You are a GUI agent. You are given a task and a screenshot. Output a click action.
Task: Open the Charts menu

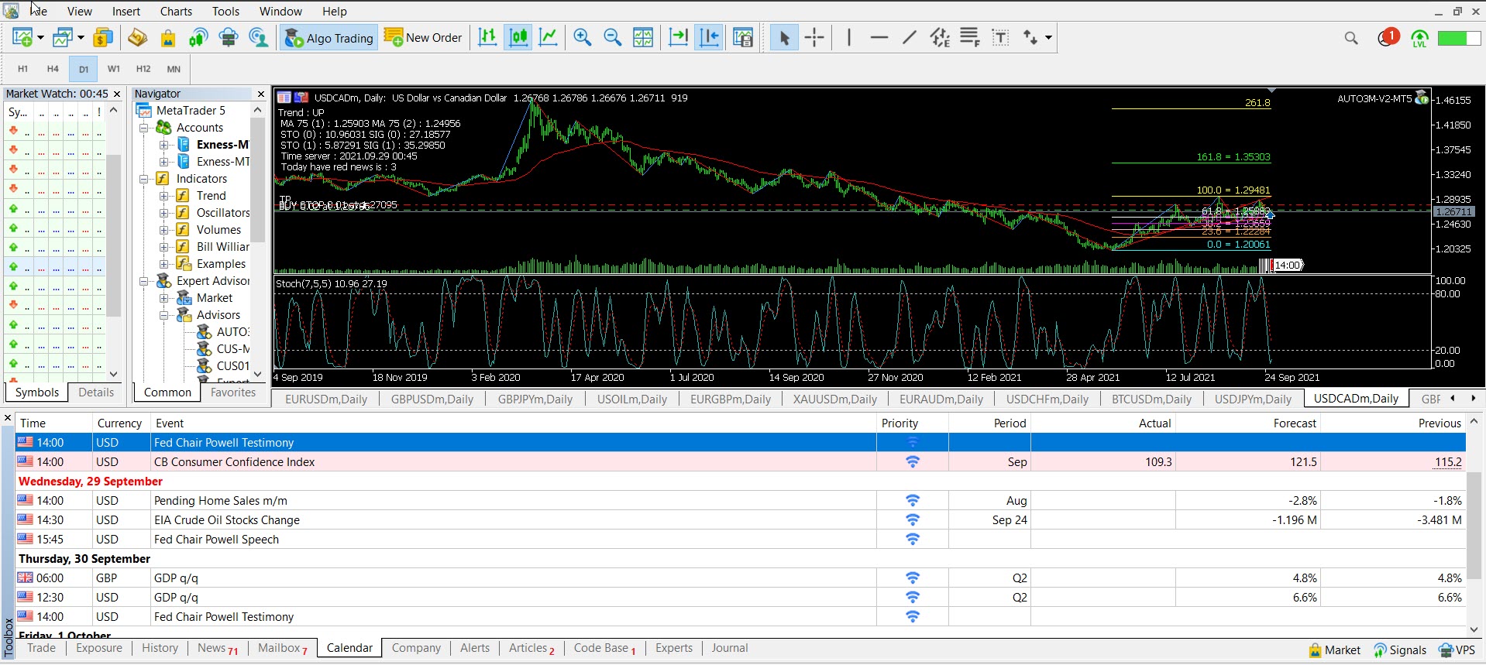coord(176,11)
